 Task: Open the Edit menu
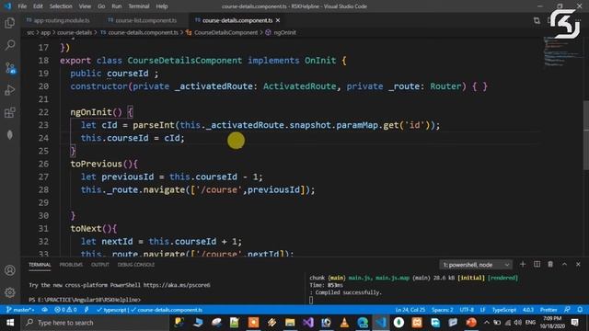click(x=38, y=6)
